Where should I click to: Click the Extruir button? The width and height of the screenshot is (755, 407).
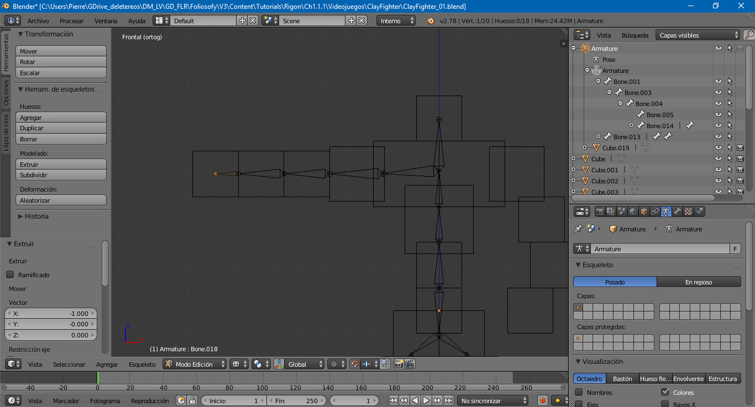click(x=61, y=164)
